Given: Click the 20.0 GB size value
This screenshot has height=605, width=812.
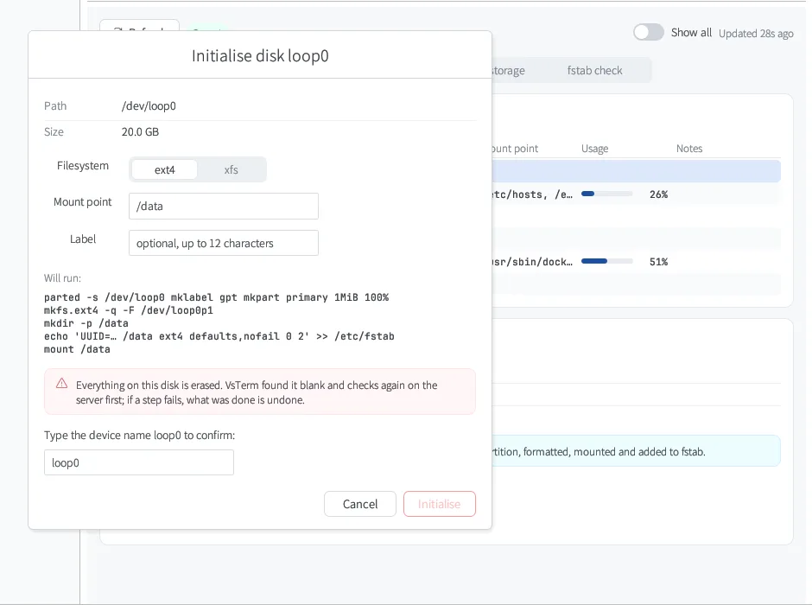Looking at the screenshot, I should (140, 132).
